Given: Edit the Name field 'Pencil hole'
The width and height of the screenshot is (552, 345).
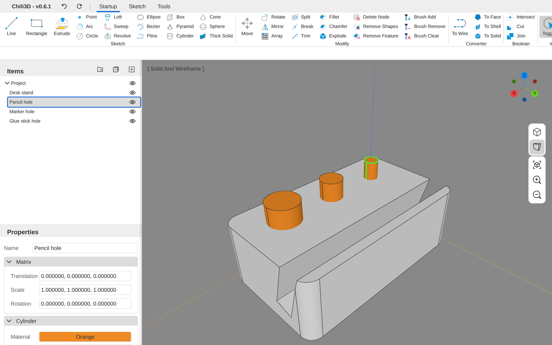Looking at the screenshot, I should 85,248.
